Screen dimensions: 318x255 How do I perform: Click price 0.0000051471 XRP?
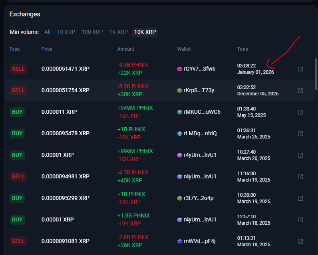pyautogui.click(x=65, y=69)
